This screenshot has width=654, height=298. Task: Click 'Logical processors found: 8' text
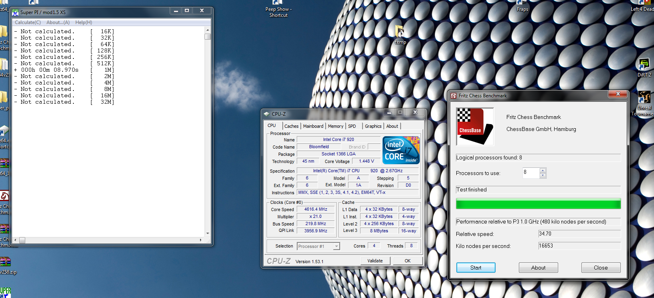pos(489,158)
